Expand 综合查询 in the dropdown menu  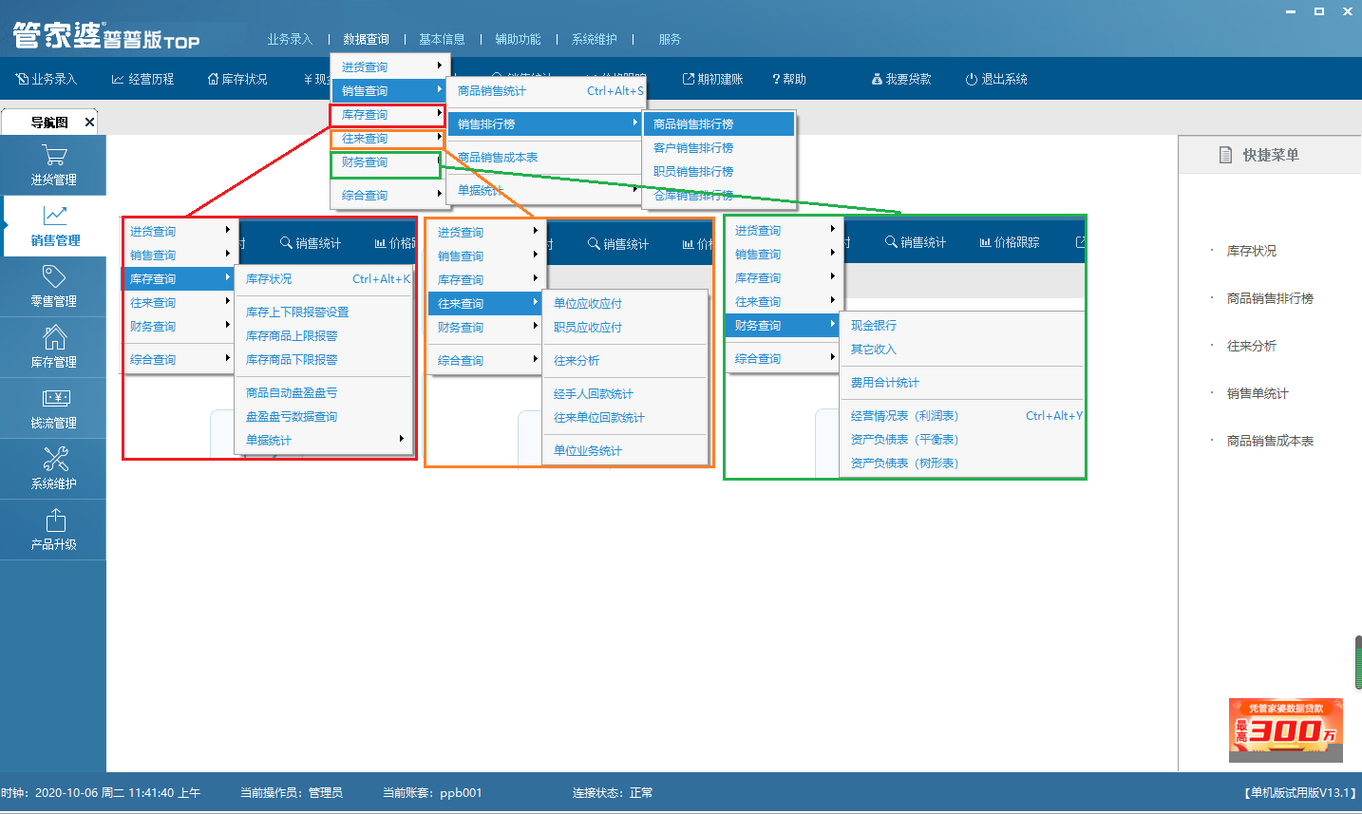point(388,195)
